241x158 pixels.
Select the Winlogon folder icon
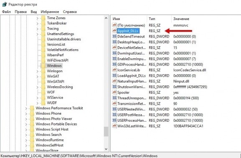pos(43,71)
